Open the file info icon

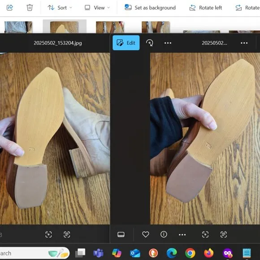(x=164, y=234)
